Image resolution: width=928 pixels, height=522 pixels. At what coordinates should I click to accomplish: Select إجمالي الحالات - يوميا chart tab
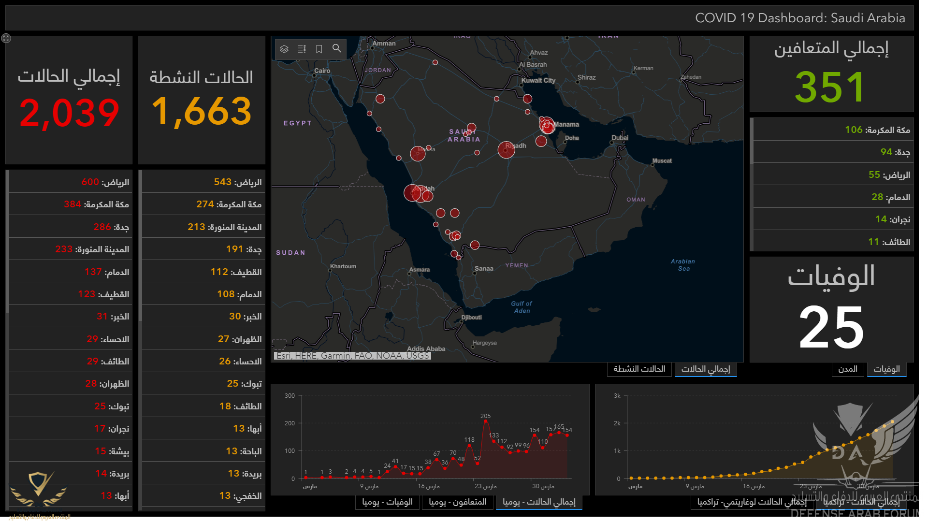[539, 502]
